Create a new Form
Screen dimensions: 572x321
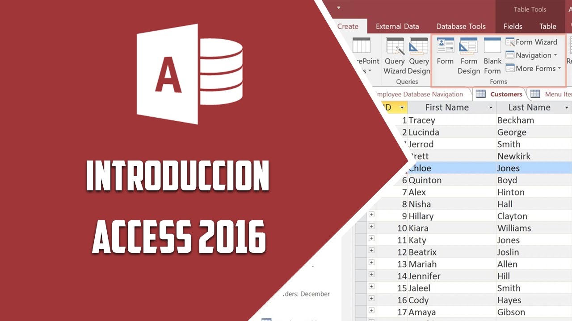click(x=445, y=52)
